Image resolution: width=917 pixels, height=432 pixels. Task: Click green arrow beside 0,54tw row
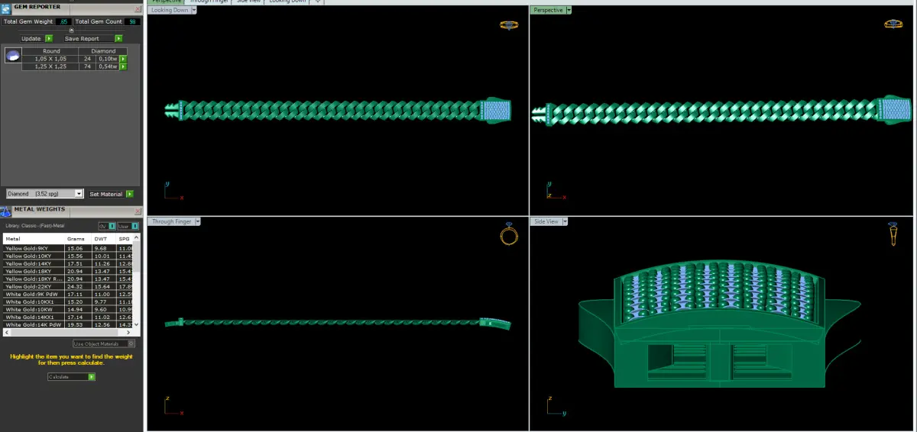[x=123, y=67]
